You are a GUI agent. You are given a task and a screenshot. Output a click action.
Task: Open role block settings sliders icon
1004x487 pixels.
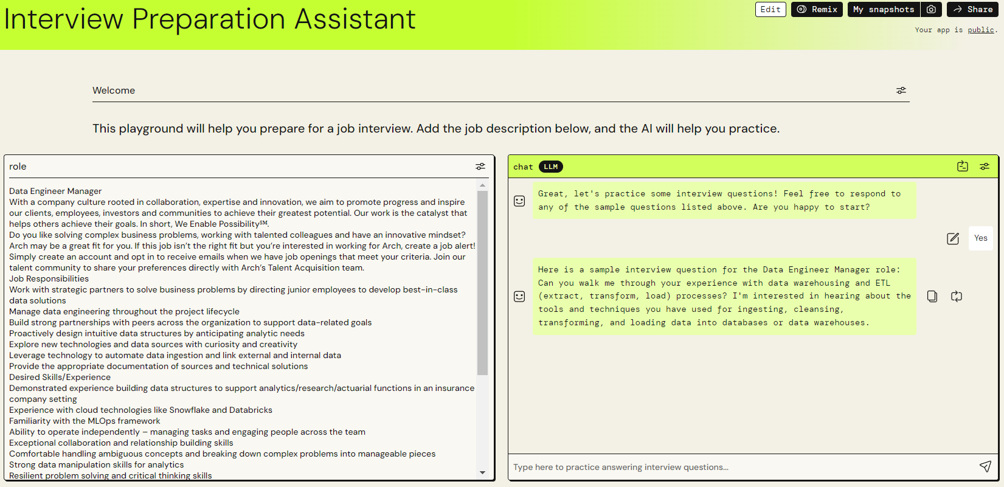(x=480, y=167)
